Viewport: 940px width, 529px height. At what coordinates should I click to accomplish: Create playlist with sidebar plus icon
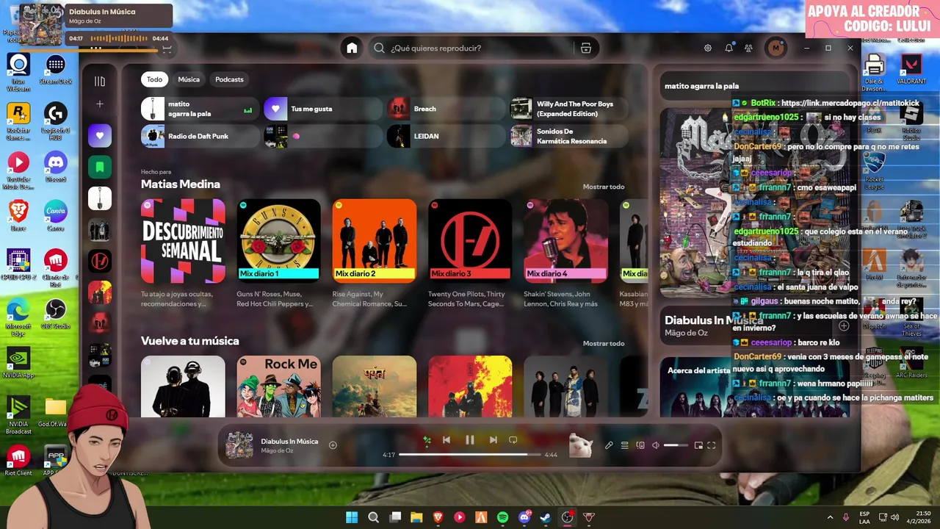point(100,104)
